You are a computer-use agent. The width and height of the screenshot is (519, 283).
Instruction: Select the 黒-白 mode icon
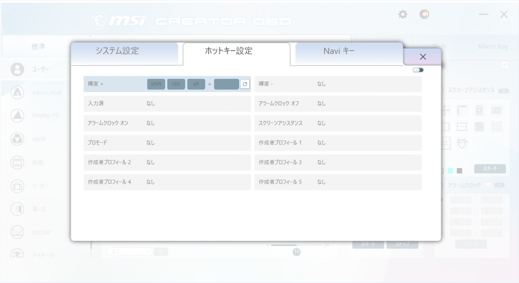(17, 209)
